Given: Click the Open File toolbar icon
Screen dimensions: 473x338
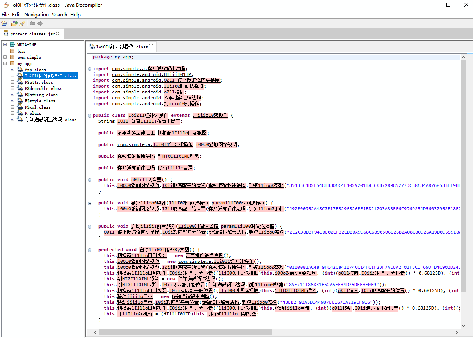Looking at the screenshot, I should point(4,23).
